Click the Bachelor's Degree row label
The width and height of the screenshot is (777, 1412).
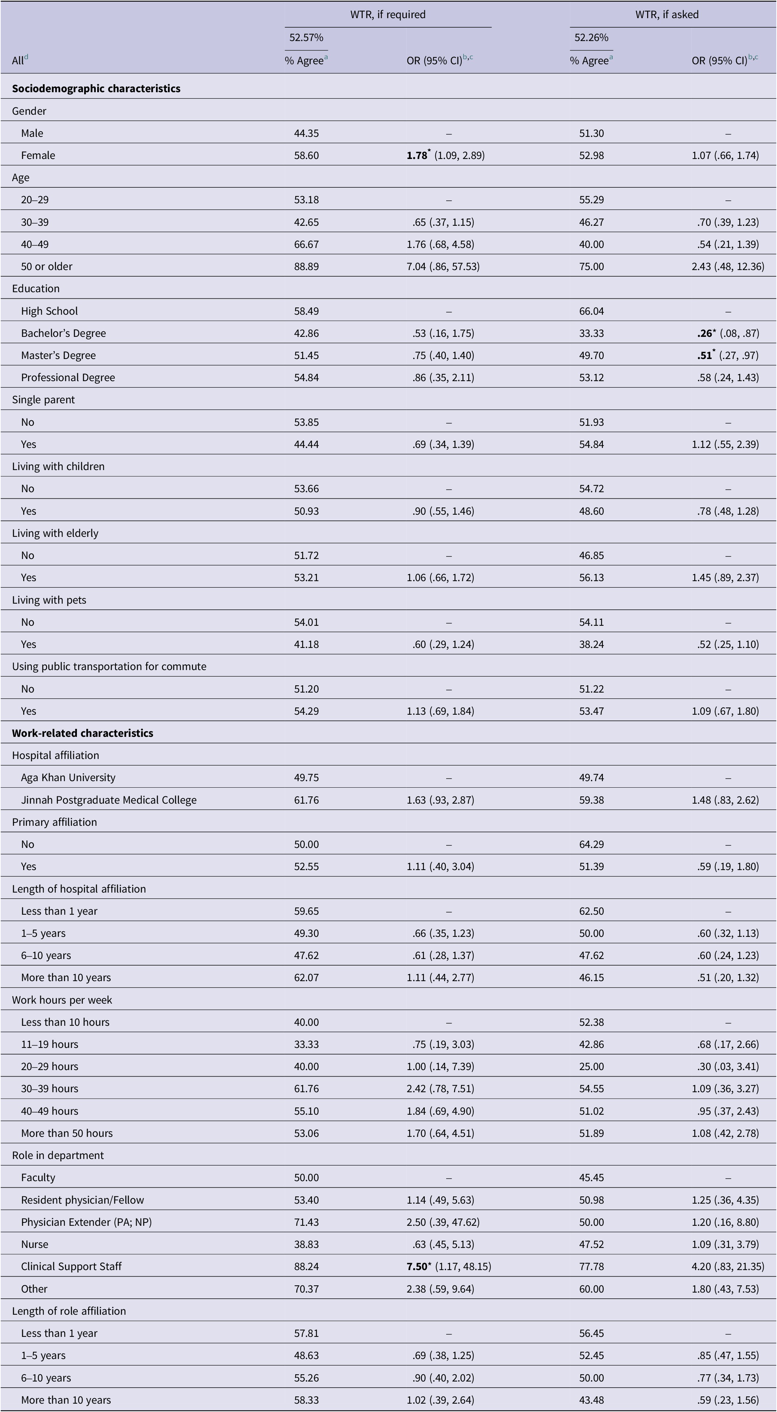point(63,333)
